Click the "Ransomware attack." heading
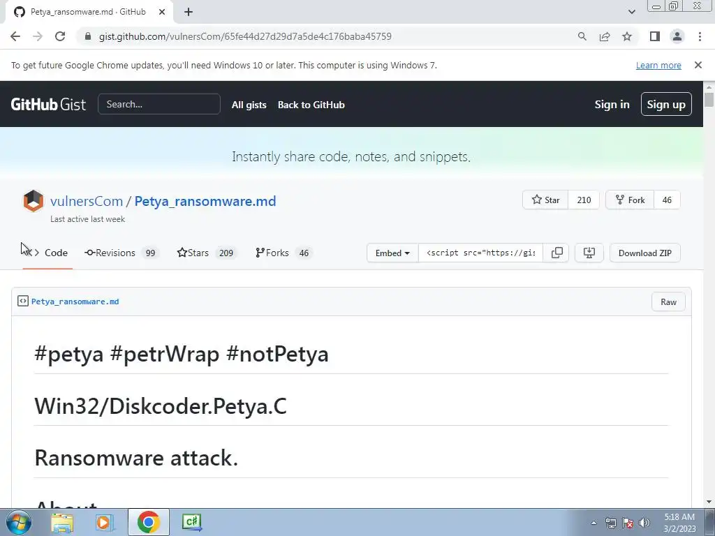The width and height of the screenshot is (715, 536). 136,458
